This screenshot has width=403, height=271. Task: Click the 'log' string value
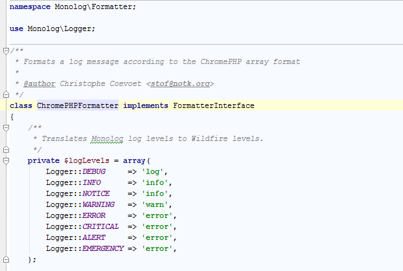pos(153,171)
